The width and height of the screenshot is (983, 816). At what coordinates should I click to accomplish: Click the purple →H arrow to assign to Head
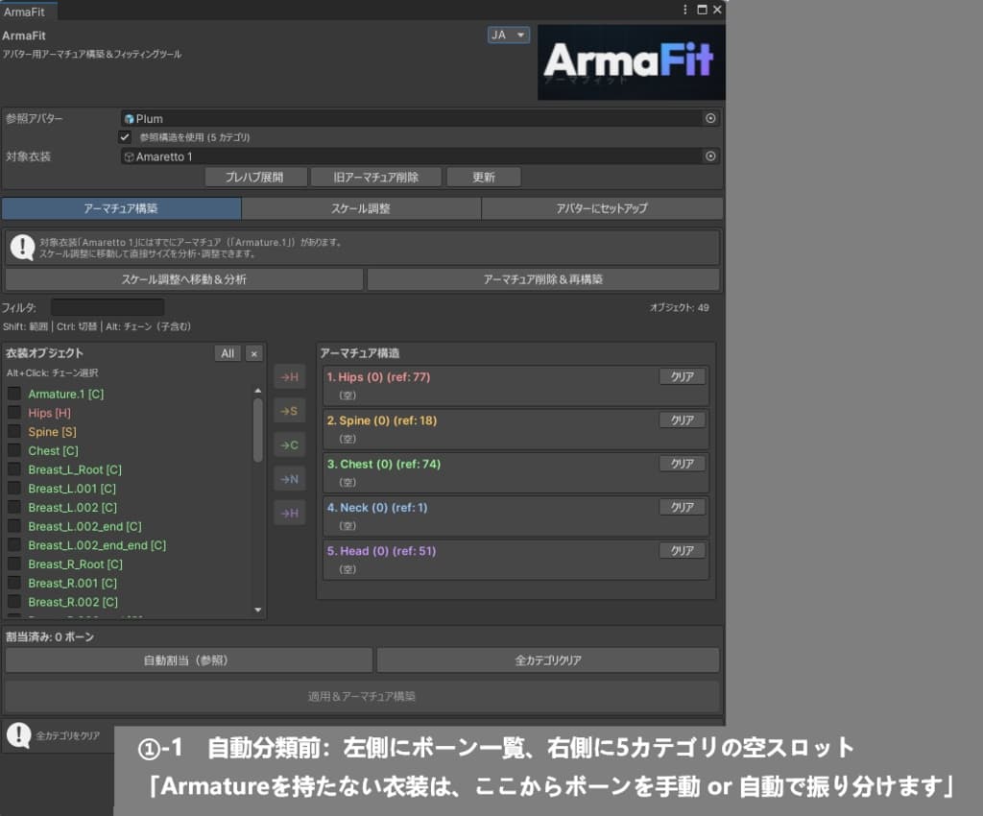coord(290,514)
